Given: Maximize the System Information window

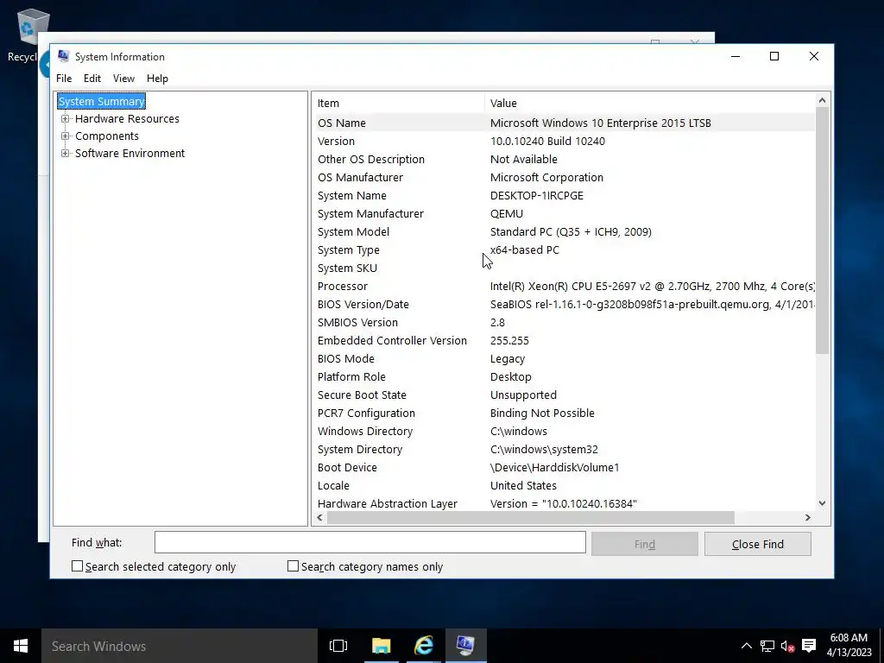Looking at the screenshot, I should click(x=774, y=56).
